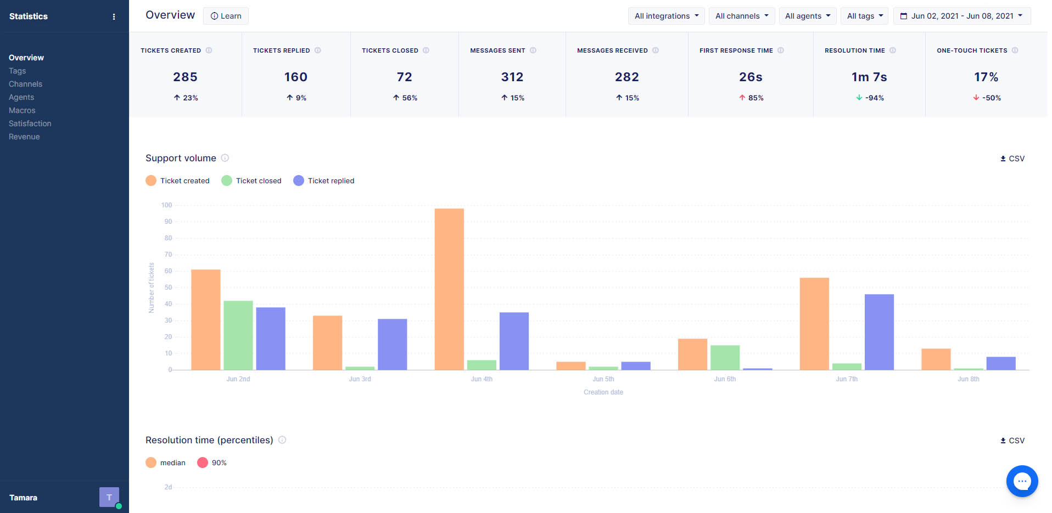Go to Tags statistics
The width and height of the screenshot is (1052, 513).
point(18,71)
